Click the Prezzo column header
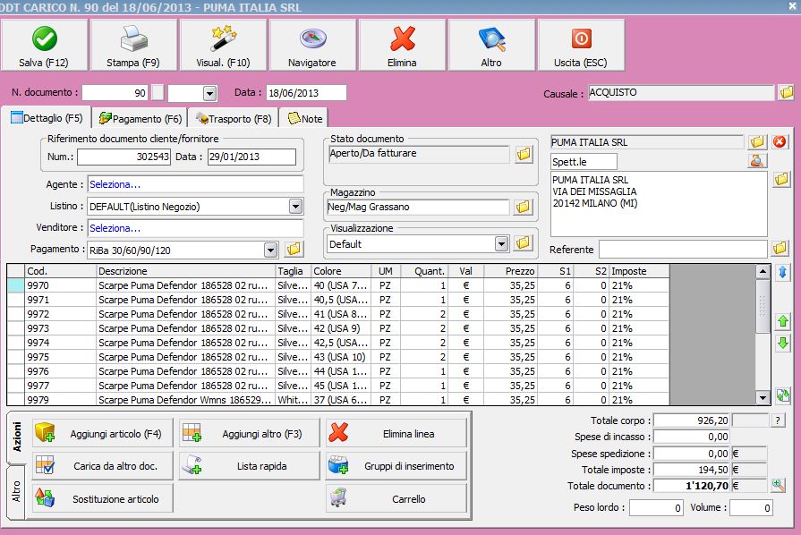This screenshot has height=535, width=801. click(x=510, y=271)
